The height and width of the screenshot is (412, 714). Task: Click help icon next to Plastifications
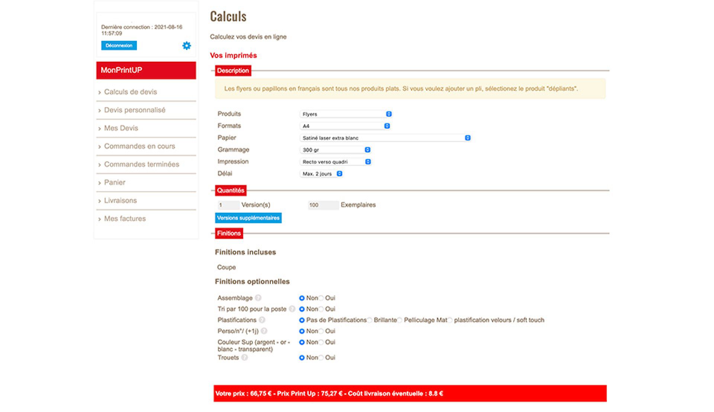pos(262,320)
